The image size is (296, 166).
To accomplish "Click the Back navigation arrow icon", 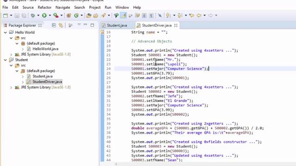I will tap(199, 15).
